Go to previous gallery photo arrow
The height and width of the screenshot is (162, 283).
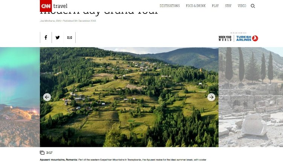point(47,97)
